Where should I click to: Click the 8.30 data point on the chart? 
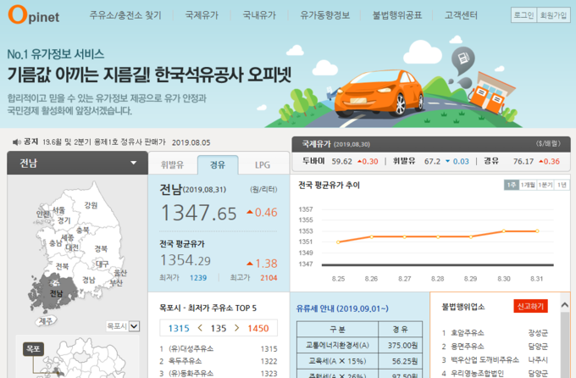504,231
